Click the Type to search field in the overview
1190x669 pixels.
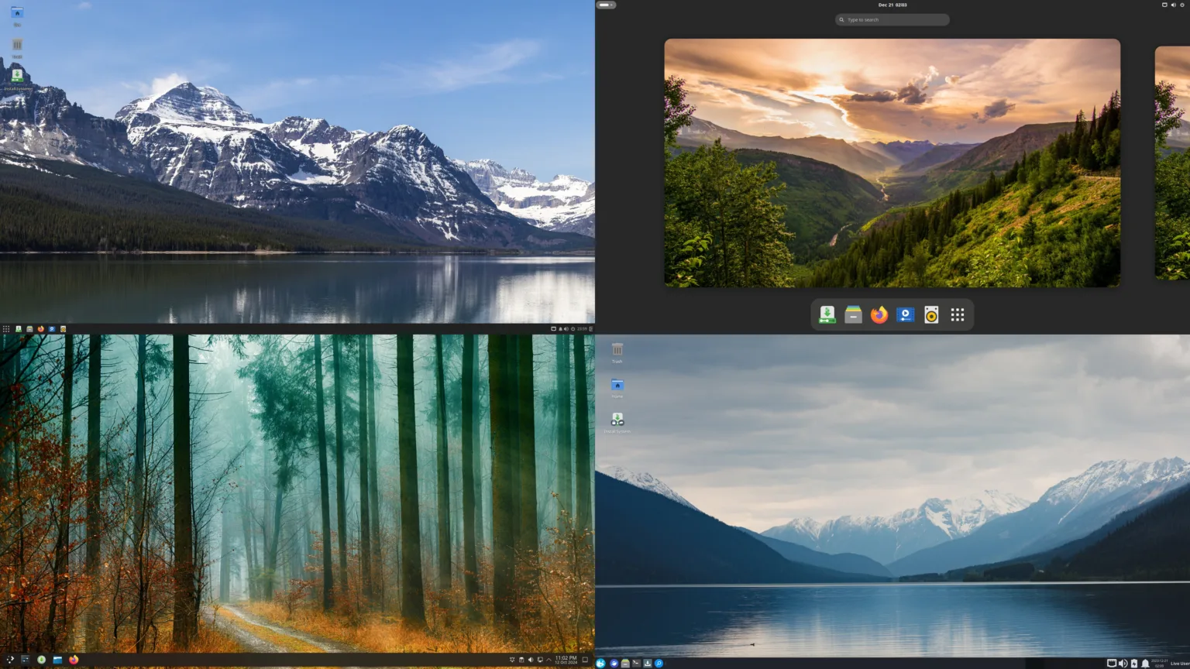pos(892,19)
